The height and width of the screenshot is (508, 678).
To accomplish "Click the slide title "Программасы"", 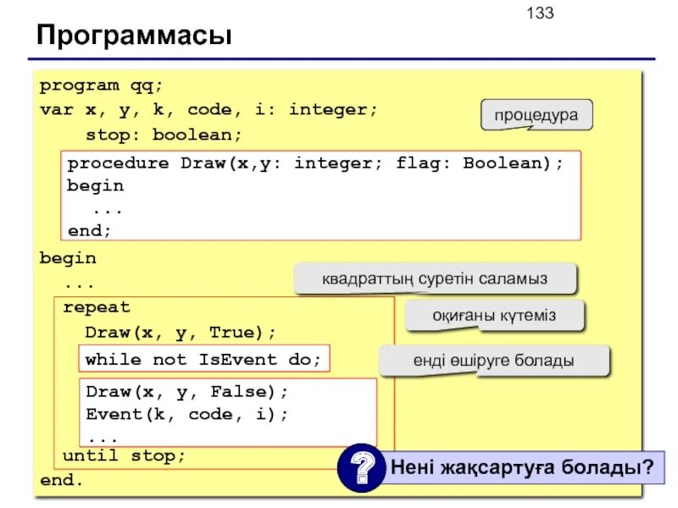I will tap(135, 35).
